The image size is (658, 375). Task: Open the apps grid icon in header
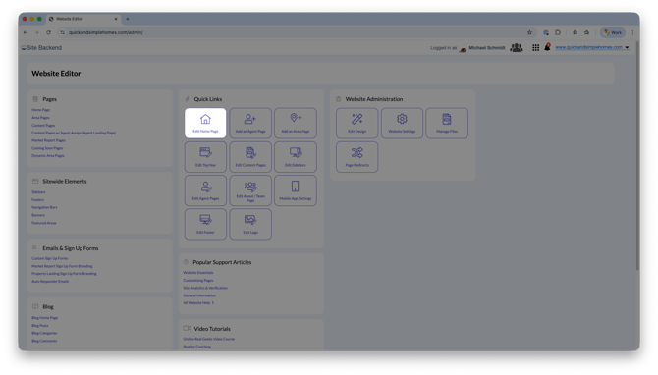point(536,48)
